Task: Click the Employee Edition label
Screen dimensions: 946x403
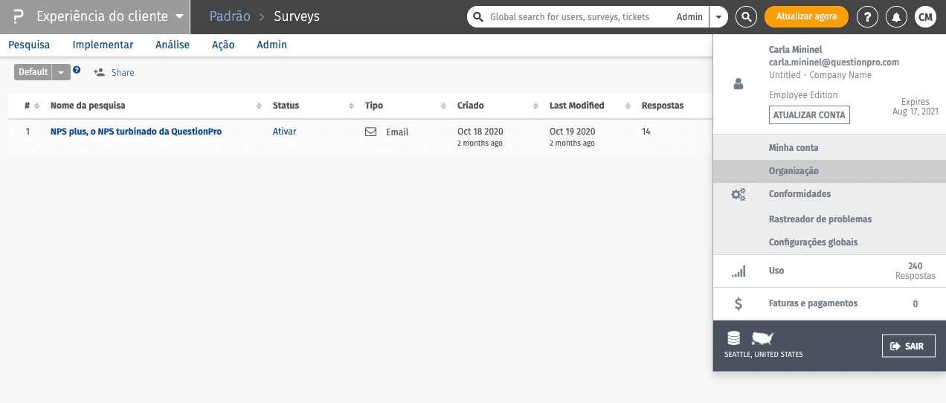Action: [x=803, y=95]
